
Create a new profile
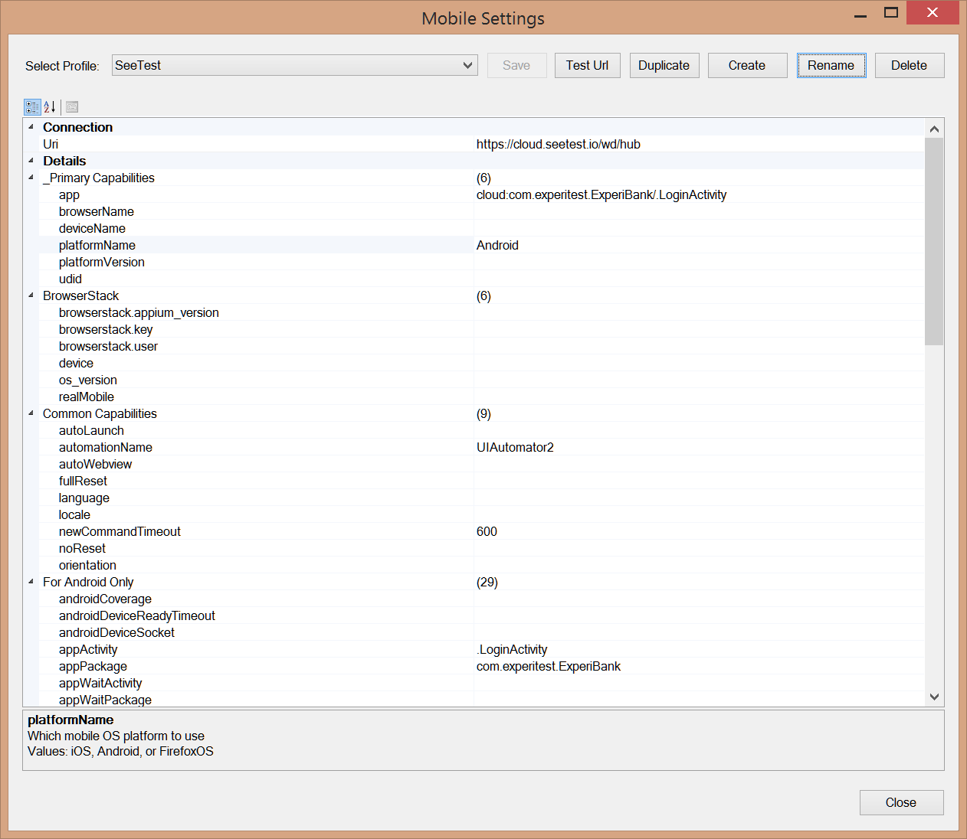pos(746,66)
